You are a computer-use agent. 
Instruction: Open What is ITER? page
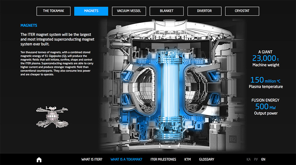pos(92,159)
